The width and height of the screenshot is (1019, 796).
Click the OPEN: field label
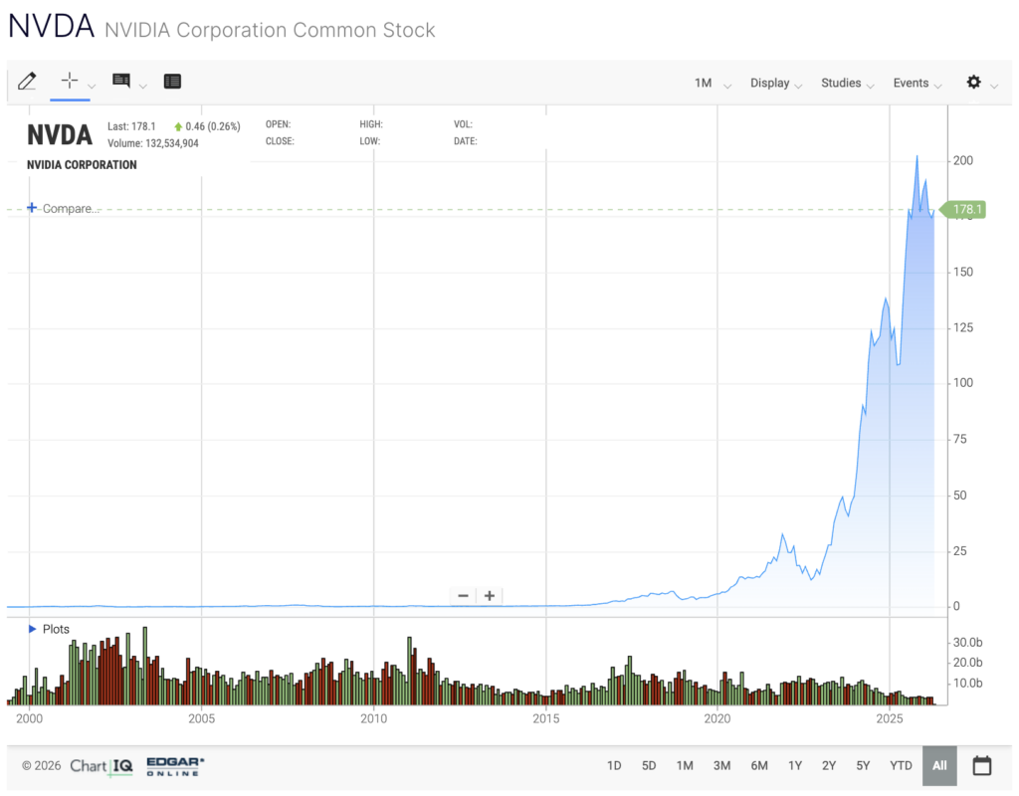pos(279,124)
